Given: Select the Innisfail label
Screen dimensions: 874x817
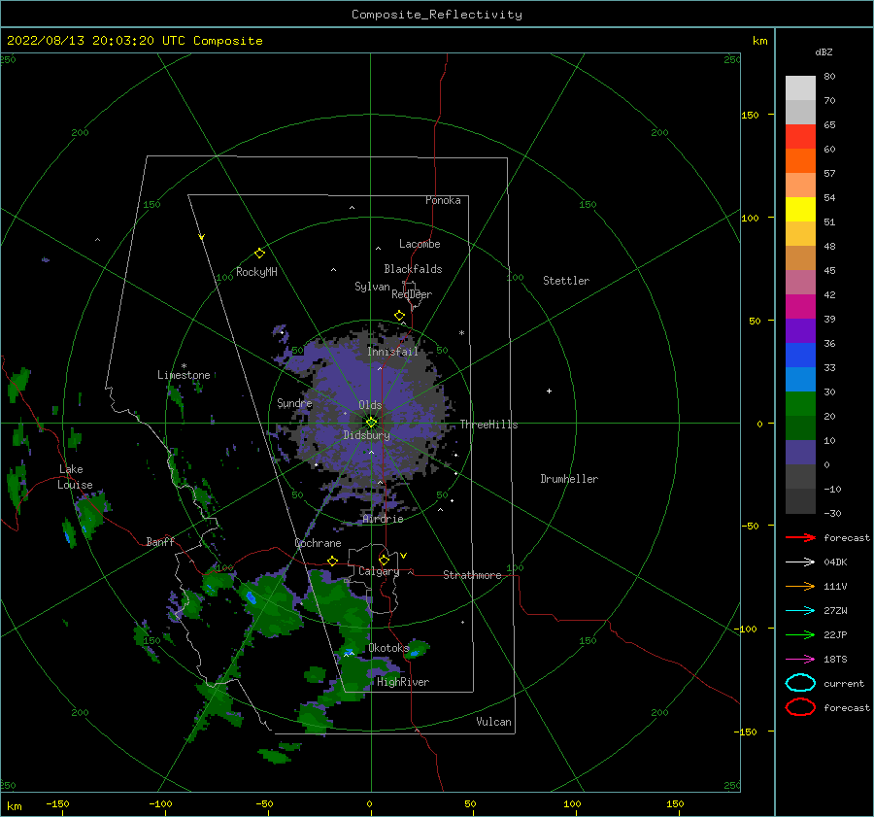Looking at the screenshot, I should click(x=392, y=352).
